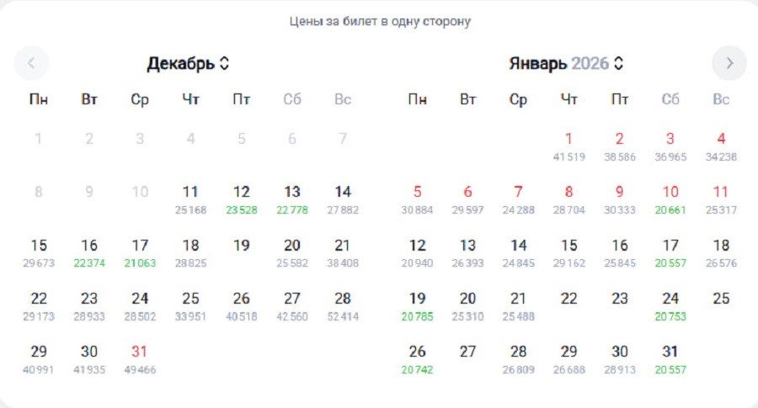Choose January 10 priced 20 661
This screenshot has height=408, width=758.
670,199
